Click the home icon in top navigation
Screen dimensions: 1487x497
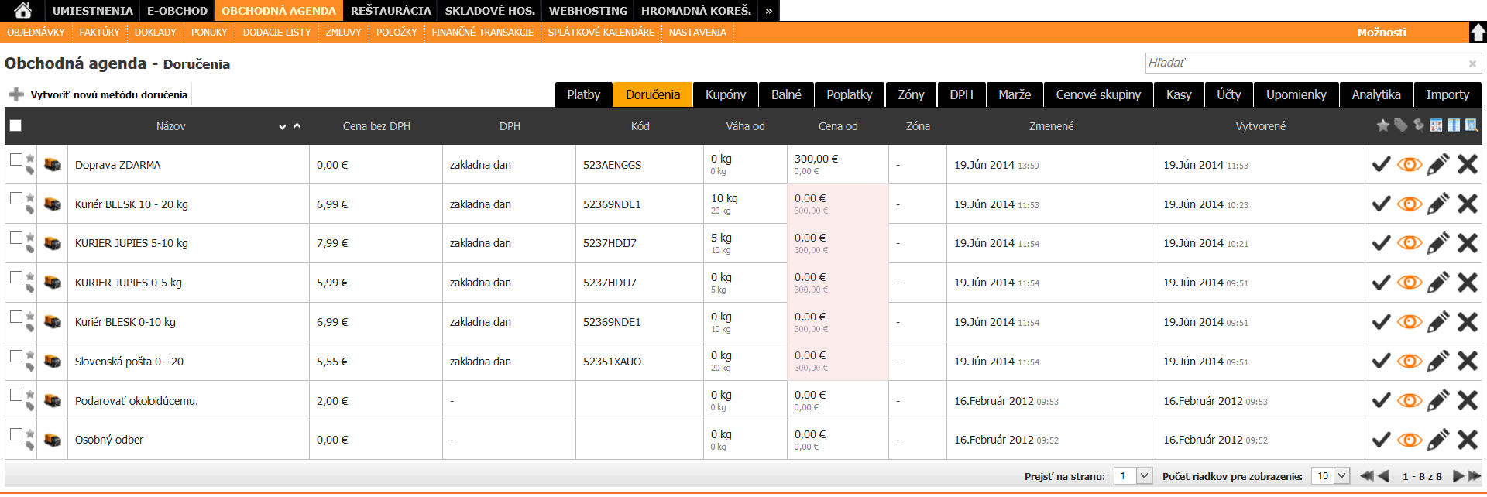point(23,10)
